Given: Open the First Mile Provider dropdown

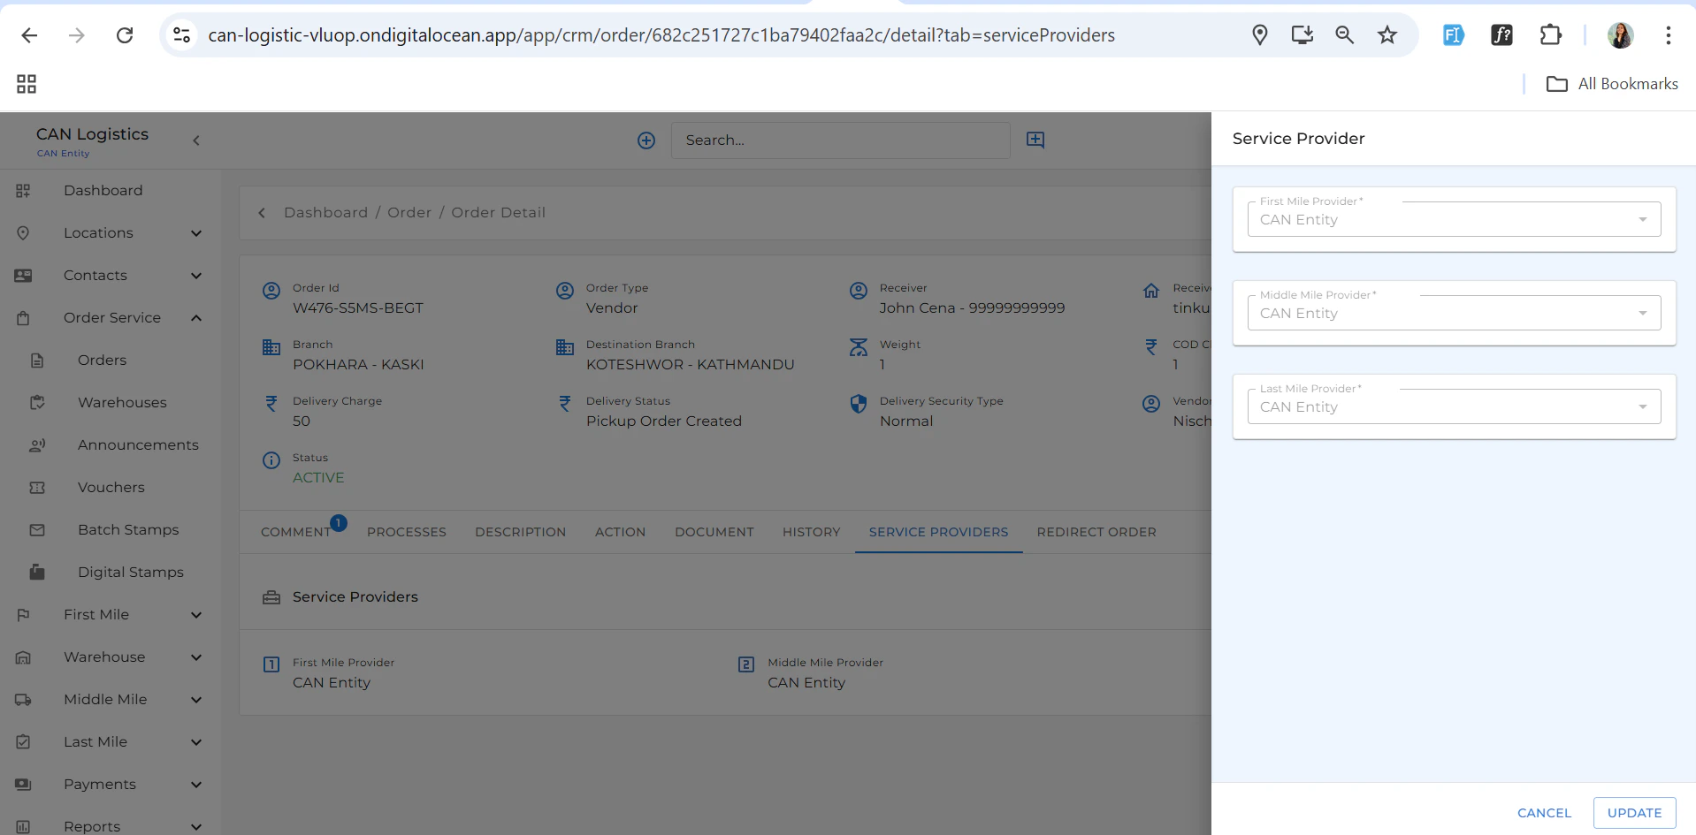Looking at the screenshot, I should pos(1454,219).
